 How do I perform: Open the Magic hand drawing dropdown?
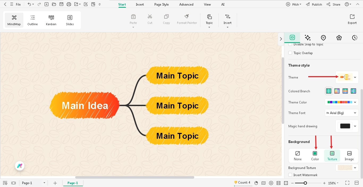[x=347, y=126]
